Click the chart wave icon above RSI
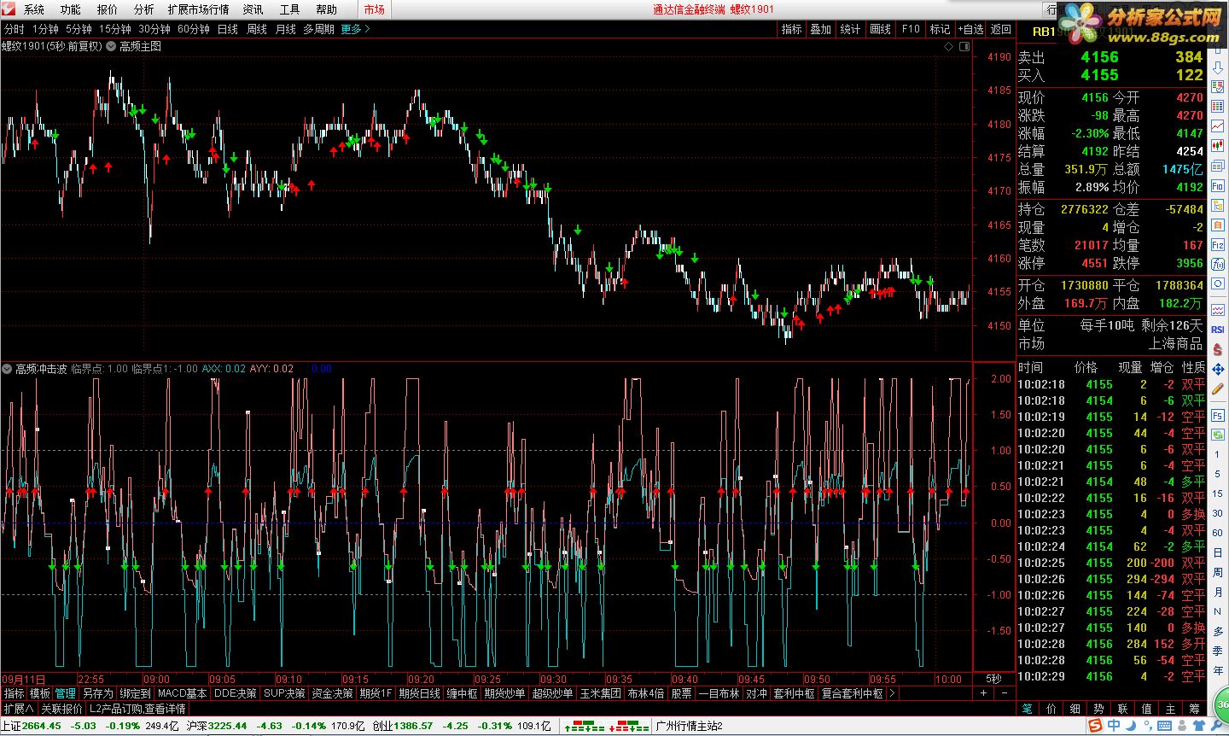 (x=1218, y=309)
